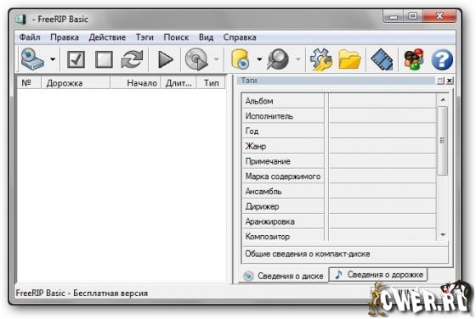Click the Композитор value field
The image size is (476, 319).
pyautogui.click(x=382, y=236)
